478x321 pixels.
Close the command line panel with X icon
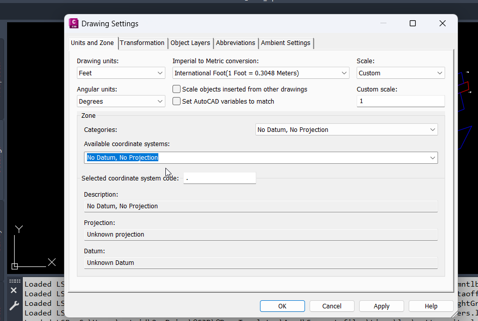click(14, 290)
